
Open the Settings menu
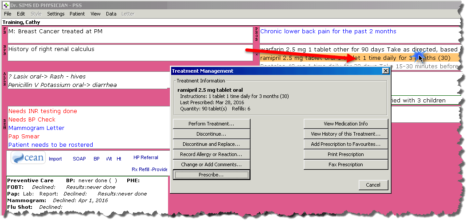pos(56,14)
